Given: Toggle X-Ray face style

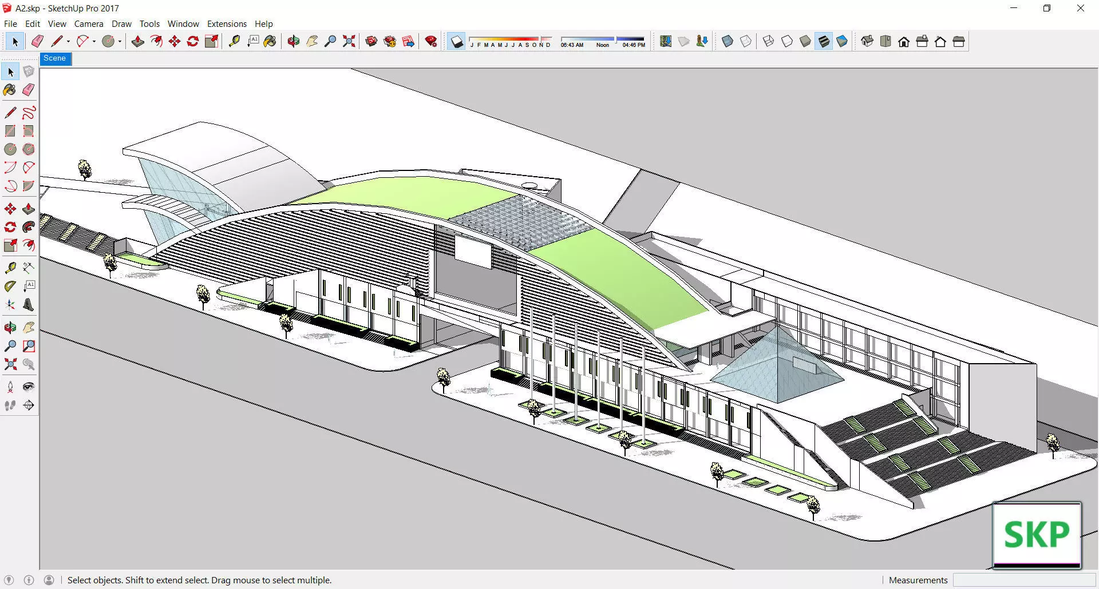Looking at the screenshot, I should click(x=728, y=41).
